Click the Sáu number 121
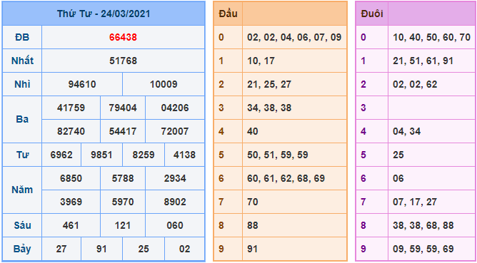 coord(123,225)
